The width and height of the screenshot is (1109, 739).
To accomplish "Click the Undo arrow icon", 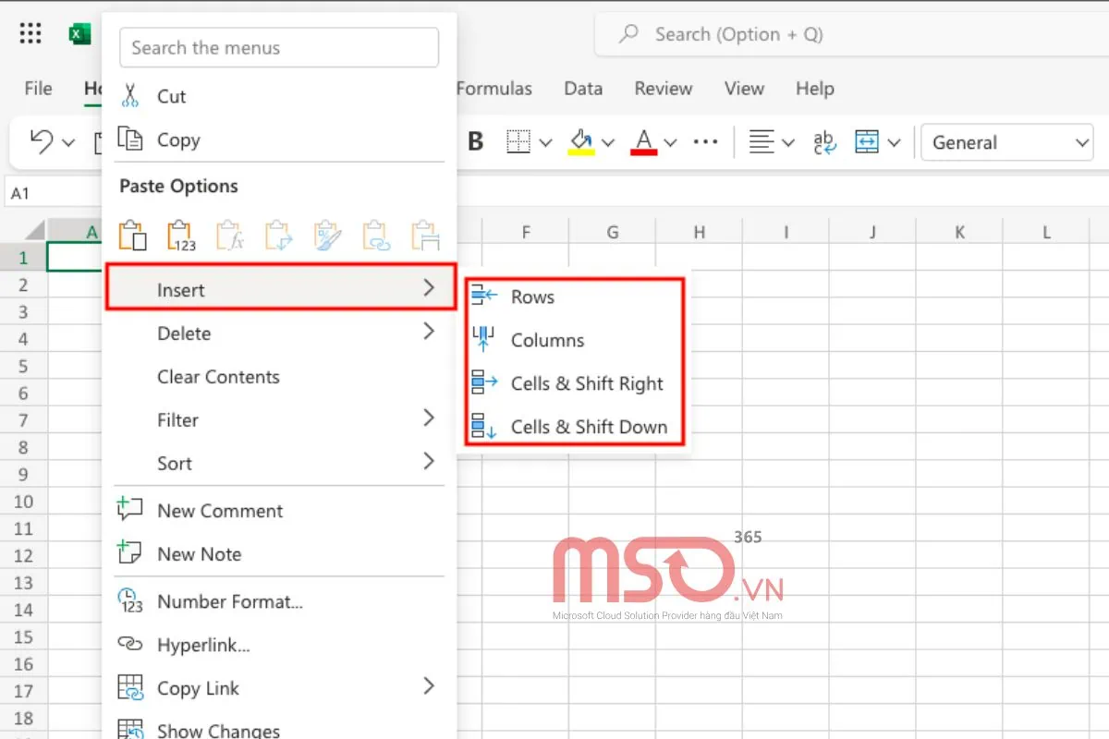I will (42, 142).
